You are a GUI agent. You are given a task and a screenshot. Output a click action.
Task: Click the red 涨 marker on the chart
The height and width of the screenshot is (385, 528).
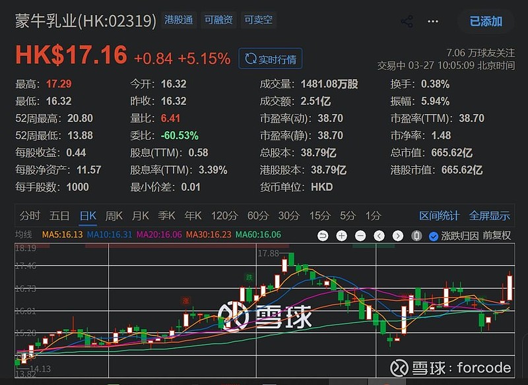185,300
